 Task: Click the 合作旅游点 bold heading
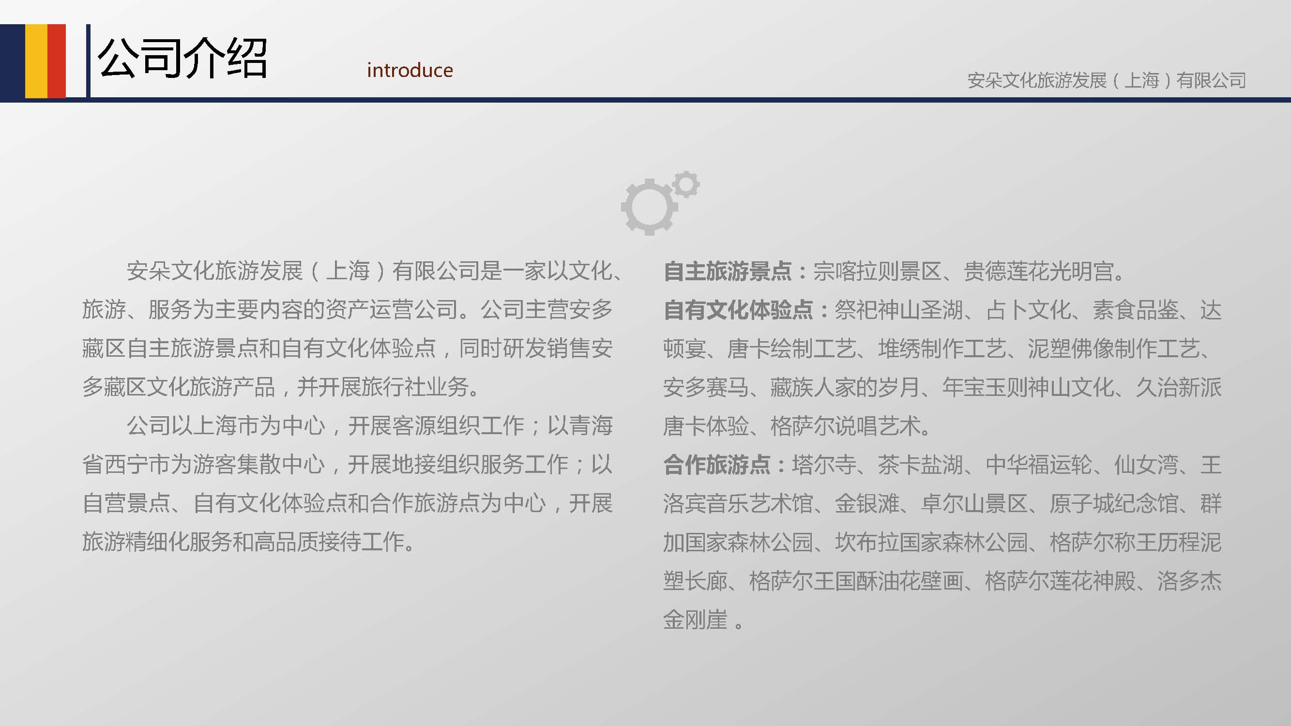[x=717, y=465]
